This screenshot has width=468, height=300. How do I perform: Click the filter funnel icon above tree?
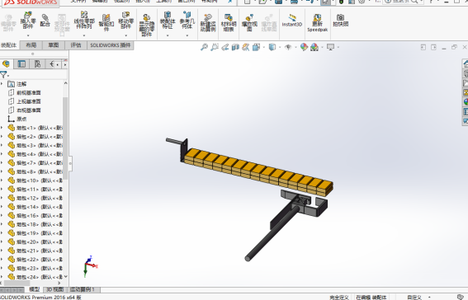[x=3, y=75]
